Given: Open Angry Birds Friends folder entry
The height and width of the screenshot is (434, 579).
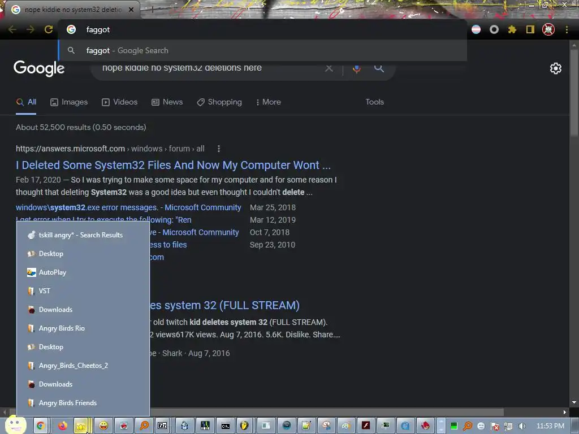Looking at the screenshot, I should [83, 402].
